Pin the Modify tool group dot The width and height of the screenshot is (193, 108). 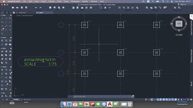11,67
